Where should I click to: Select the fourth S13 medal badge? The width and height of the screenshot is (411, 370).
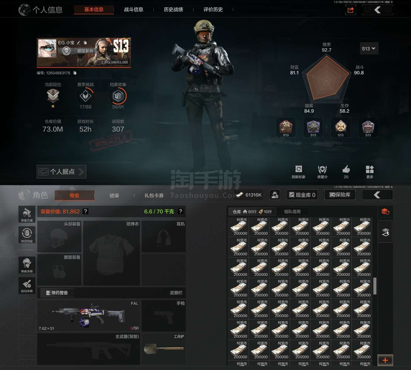368,127
